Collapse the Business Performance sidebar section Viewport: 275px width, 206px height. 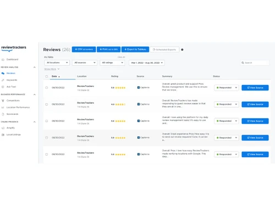pyautogui.click(x=35, y=94)
